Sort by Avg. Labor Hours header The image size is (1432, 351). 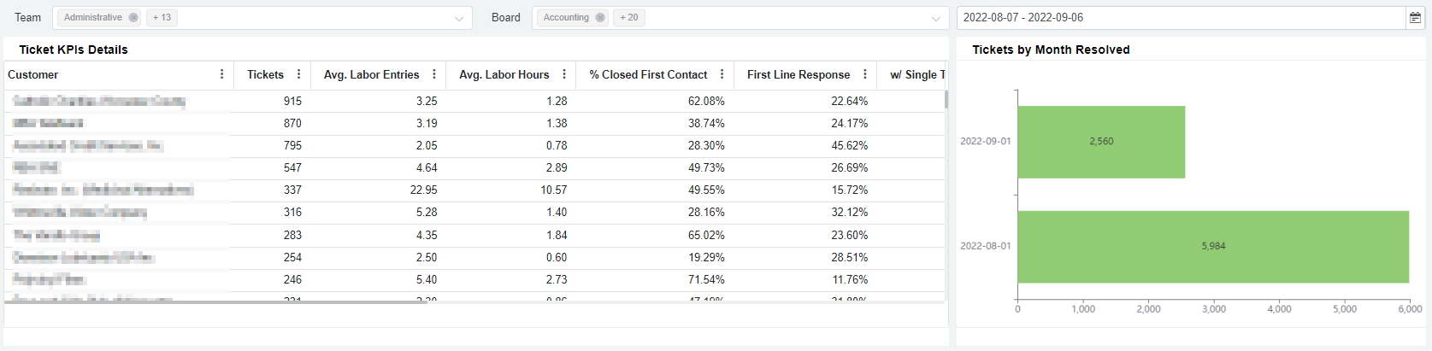pos(504,74)
